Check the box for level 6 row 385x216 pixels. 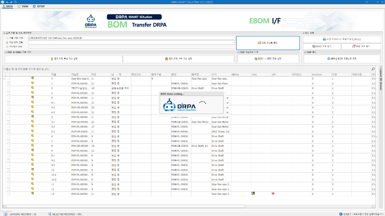click(x=8, y=136)
